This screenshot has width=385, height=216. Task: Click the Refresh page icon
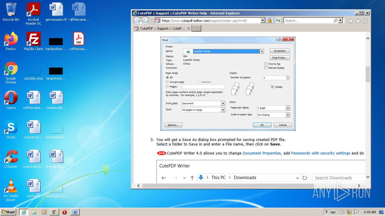tap(278, 20)
